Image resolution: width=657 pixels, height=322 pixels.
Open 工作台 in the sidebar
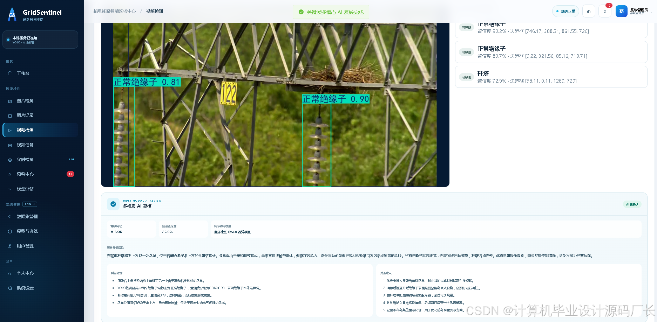[x=40, y=73]
